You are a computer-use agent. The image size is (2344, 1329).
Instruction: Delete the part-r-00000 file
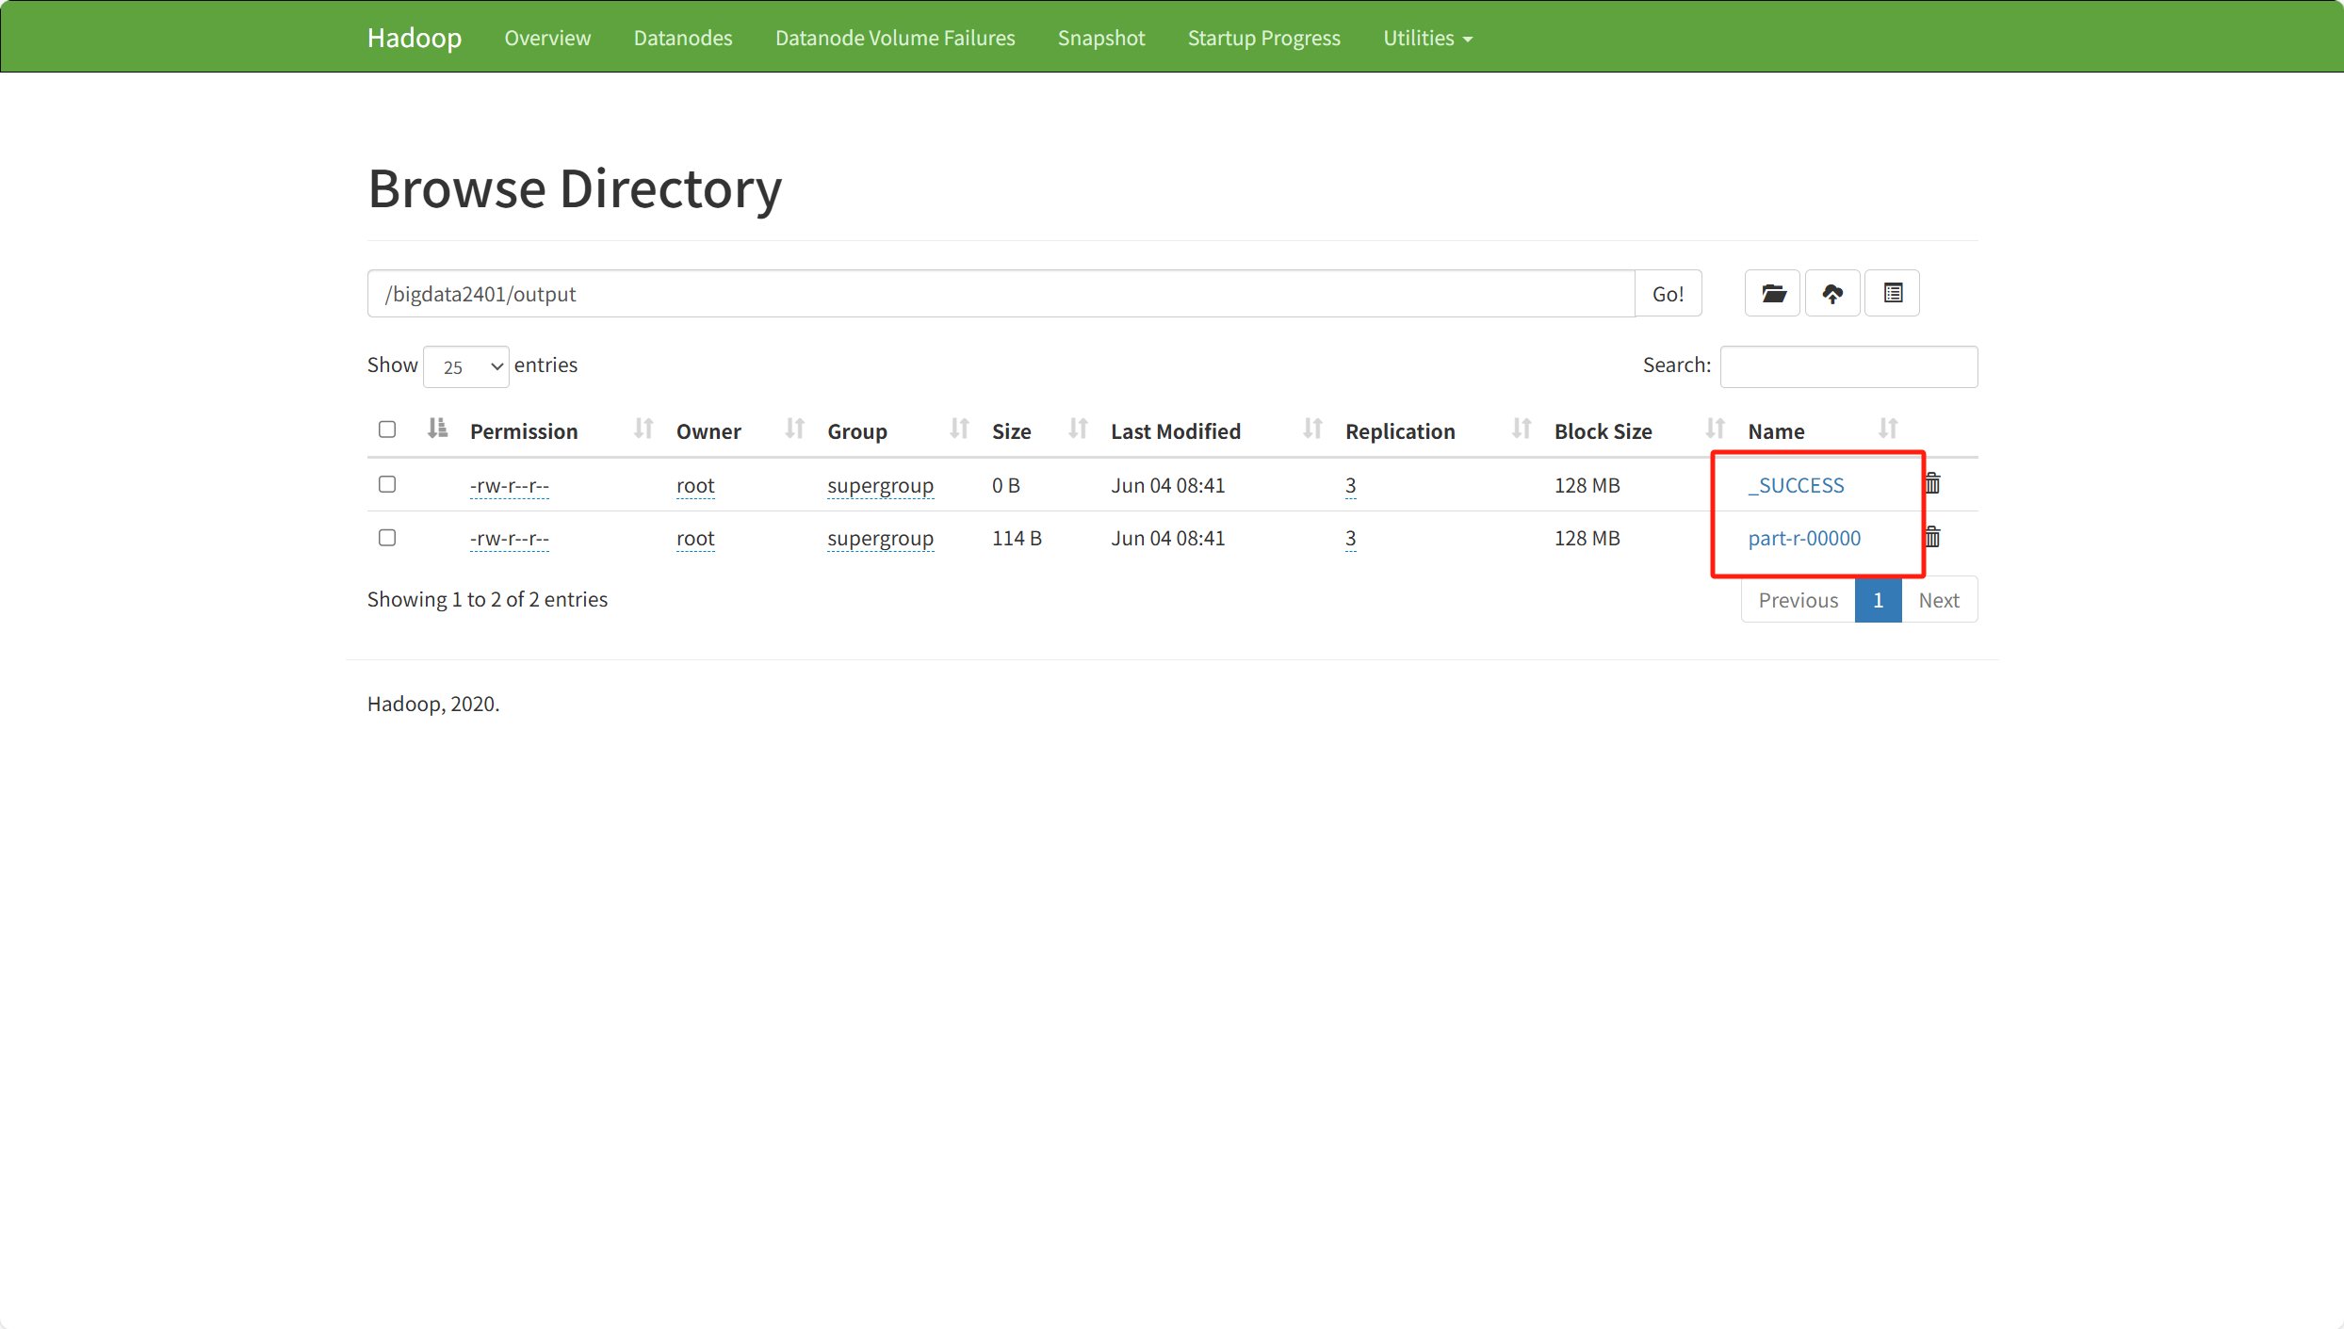click(1931, 537)
